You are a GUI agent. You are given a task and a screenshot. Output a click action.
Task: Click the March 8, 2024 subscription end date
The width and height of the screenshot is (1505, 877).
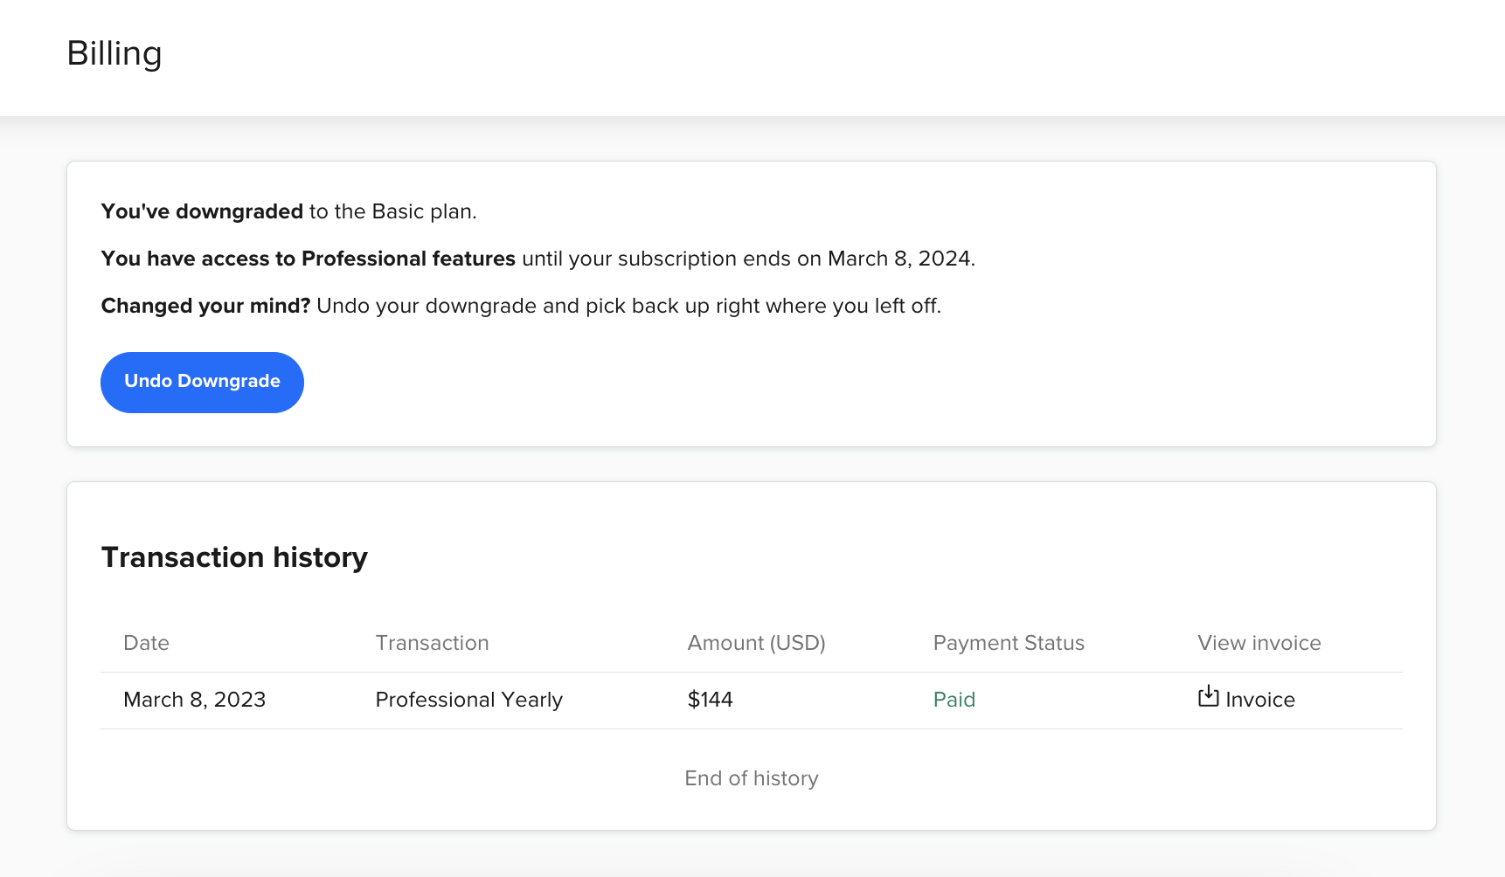(898, 259)
